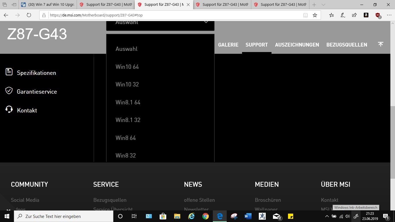Screen dimensions: 395x222
Task: Collapse the Auswahl dropdown chevron
Action: coord(206,22)
